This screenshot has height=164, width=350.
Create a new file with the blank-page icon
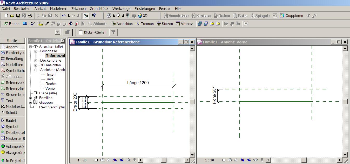(6, 16)
